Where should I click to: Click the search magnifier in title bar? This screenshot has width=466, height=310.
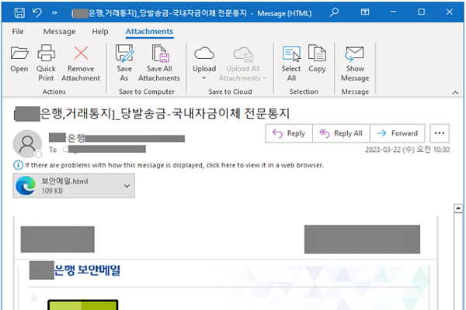[x=334, y=12]
